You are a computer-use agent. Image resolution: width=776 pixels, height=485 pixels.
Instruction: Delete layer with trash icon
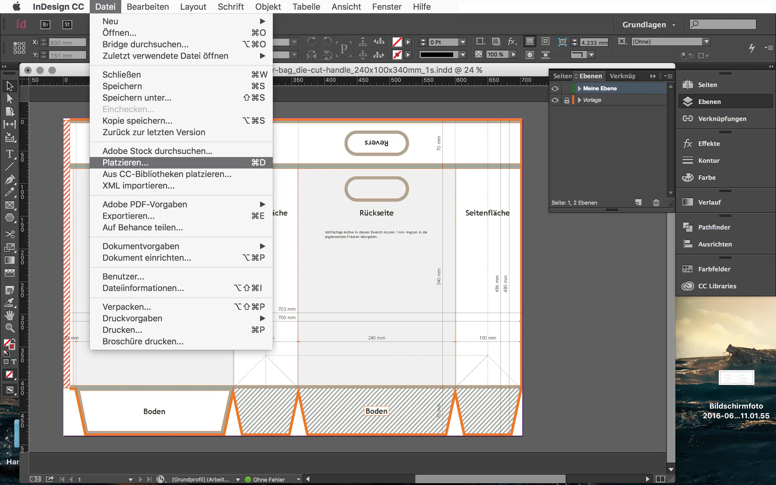(x=656, y=203)
